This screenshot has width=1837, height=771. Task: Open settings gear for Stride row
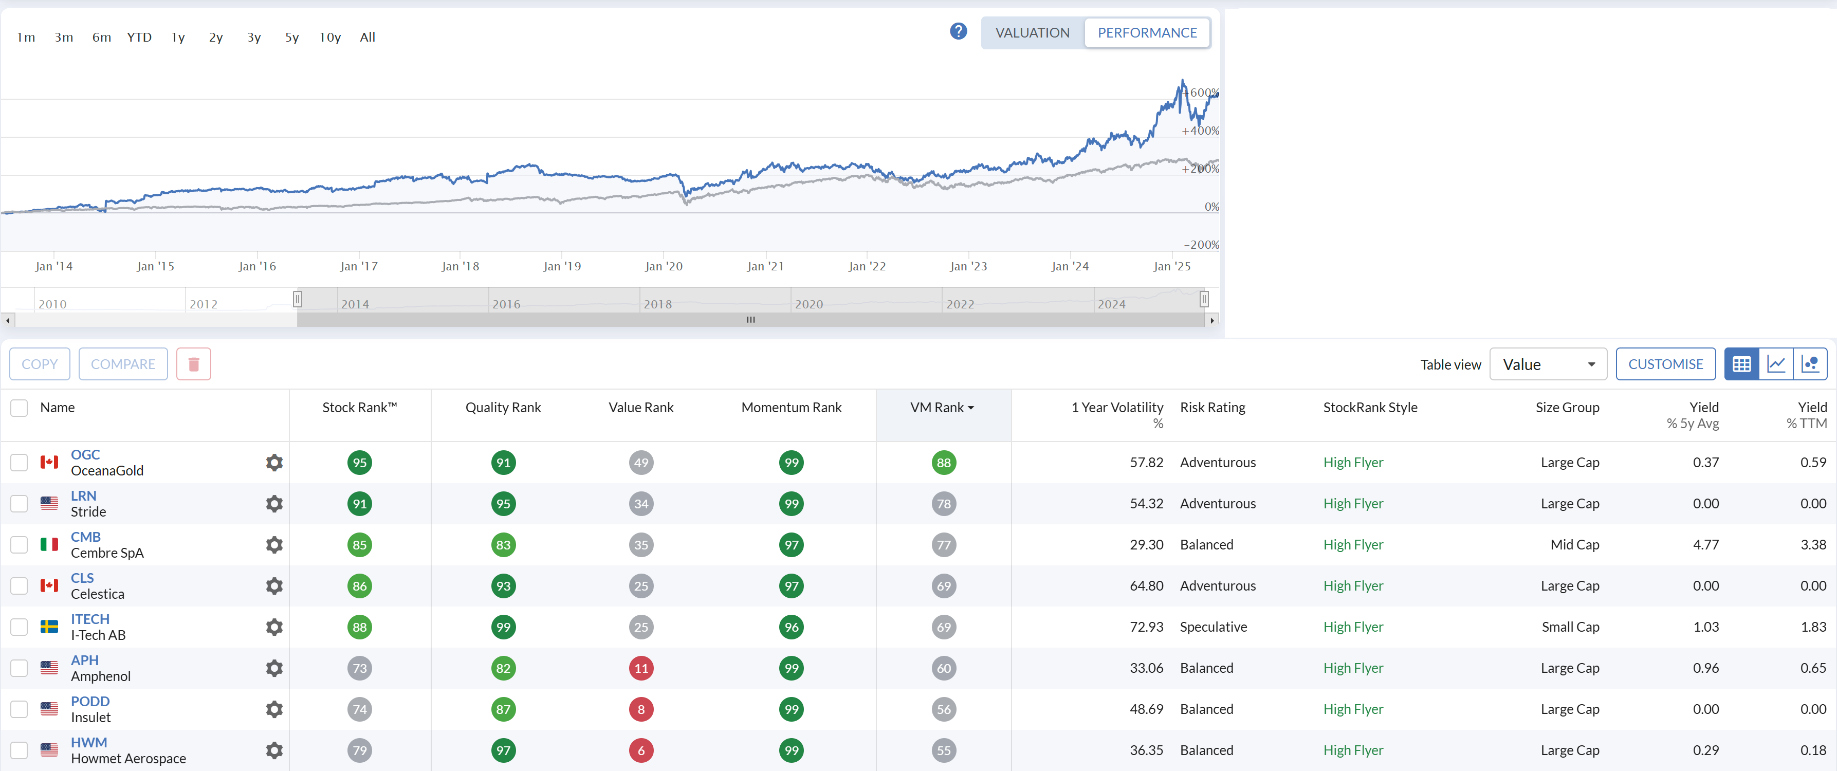pyautogui.click(x=274, y=504)
